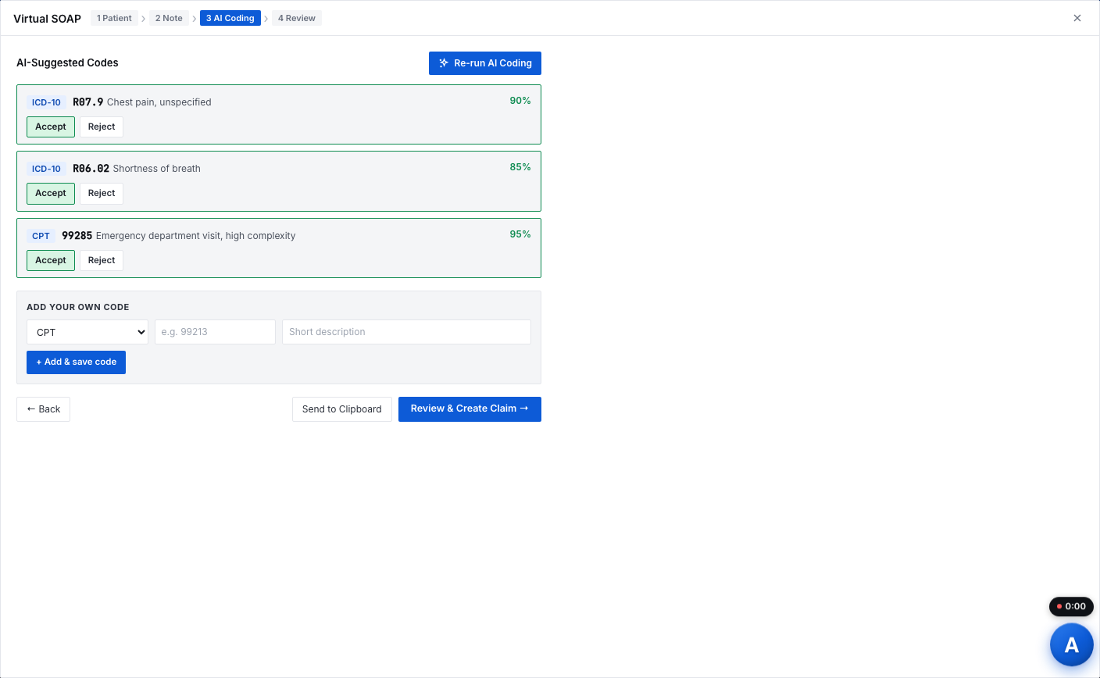Accept the CPT 99285 emergency visit code

[x=51, y=260]
